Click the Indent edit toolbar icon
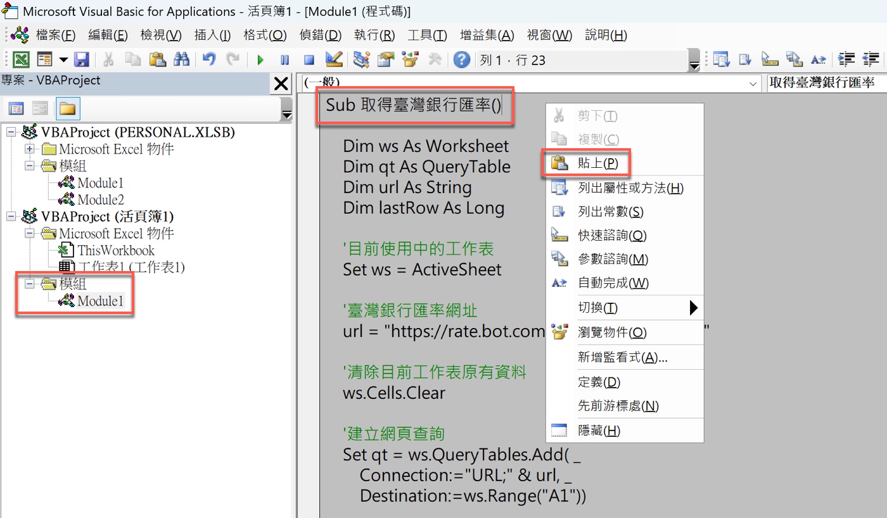The width and height of the screenshot is (887, 518). (846, 60)
